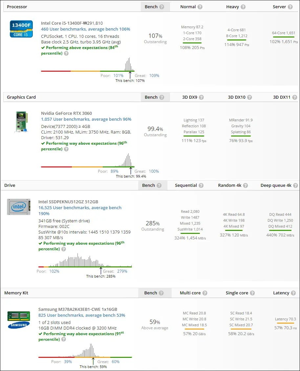
Task: Click drive bench distribution histogram
Action: point(85,260)
